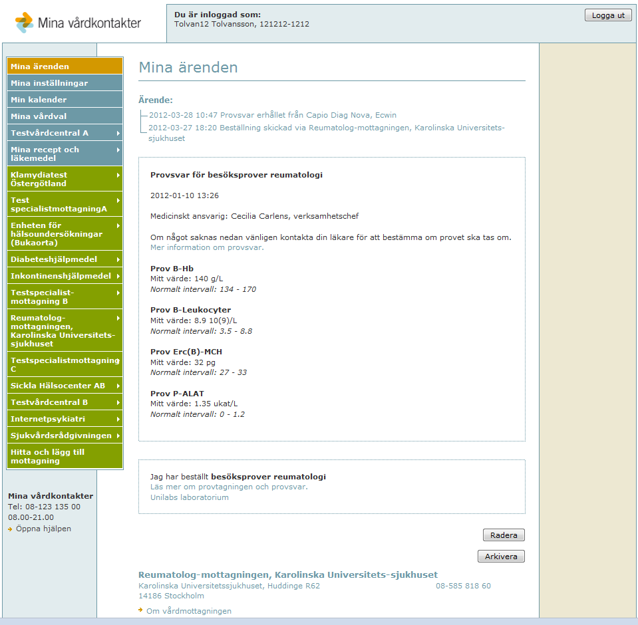
Task: Click the date 2012-01-10 13:26
Action: pyautogui.click(x=184, y=195)
